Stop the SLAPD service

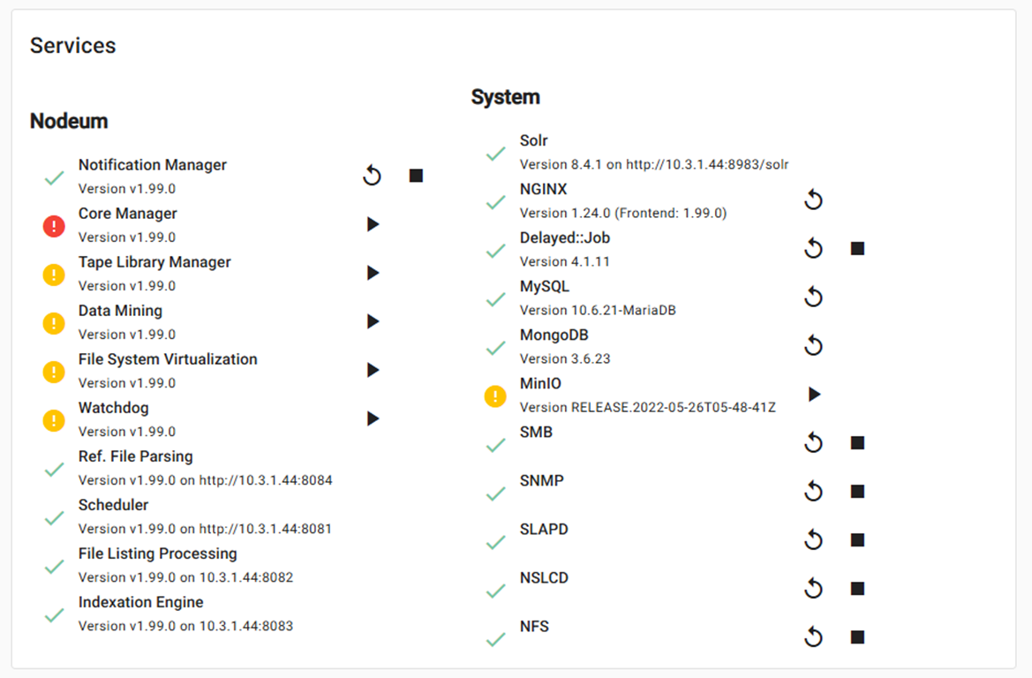tap(856, 540)
